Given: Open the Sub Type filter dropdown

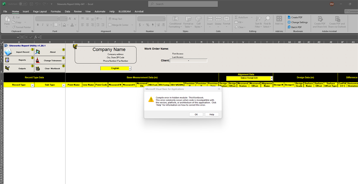Looking at the screenshot, I should point(63,85).
